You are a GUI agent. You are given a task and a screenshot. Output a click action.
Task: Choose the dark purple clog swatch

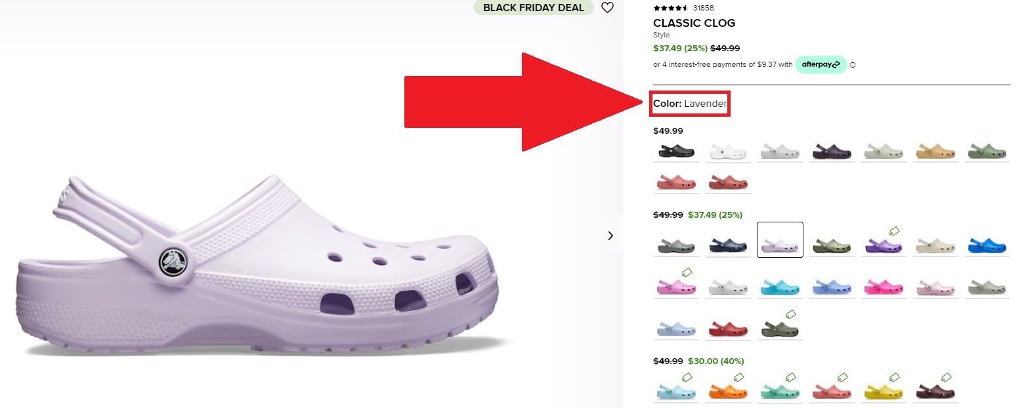pyautogui.click(x=831, y=152)
